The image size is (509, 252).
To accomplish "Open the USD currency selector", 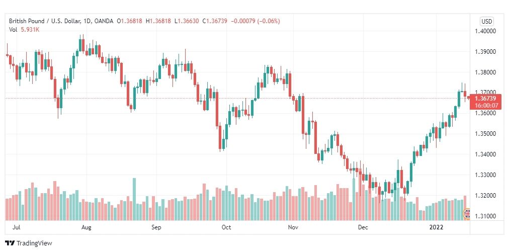I will click(486, 22).
